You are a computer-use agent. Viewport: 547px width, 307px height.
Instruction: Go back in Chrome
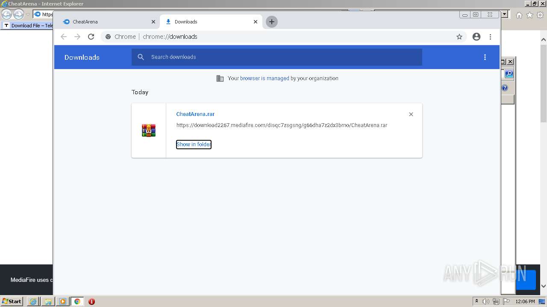click(x=64, y=37)
